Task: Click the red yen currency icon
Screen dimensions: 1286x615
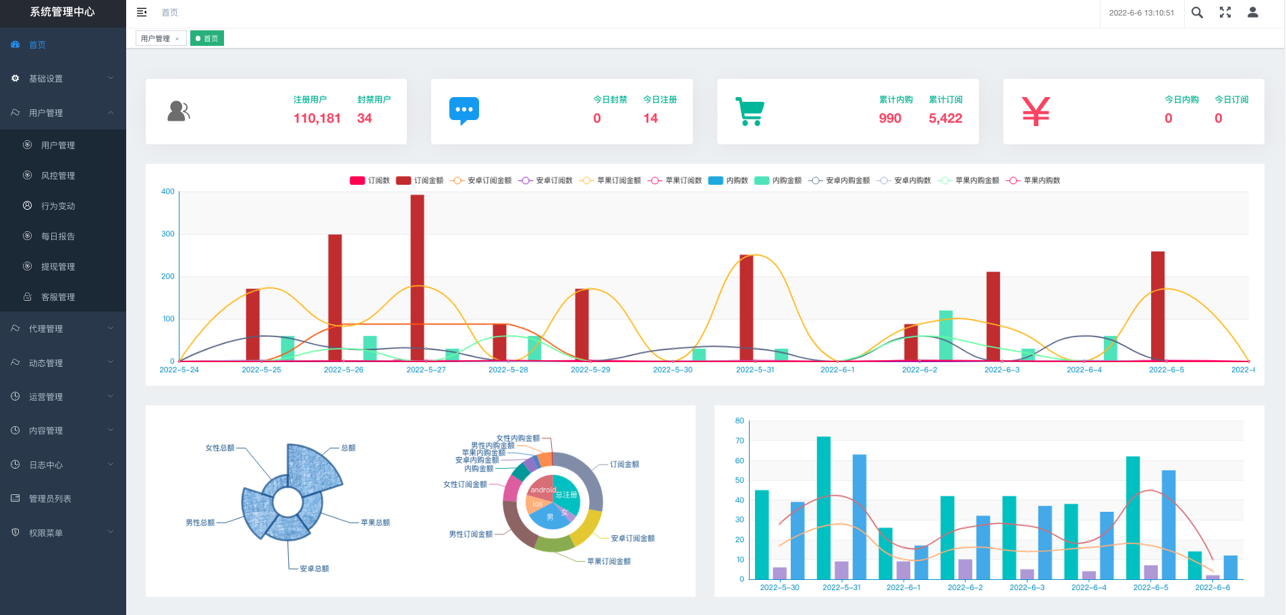Action: 1036,111
